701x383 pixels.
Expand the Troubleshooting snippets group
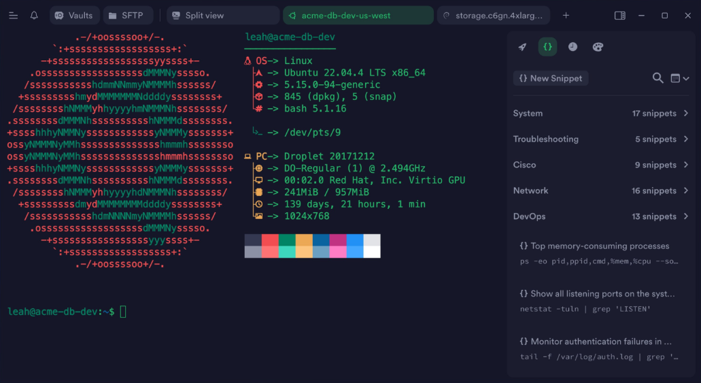point(601,139)
